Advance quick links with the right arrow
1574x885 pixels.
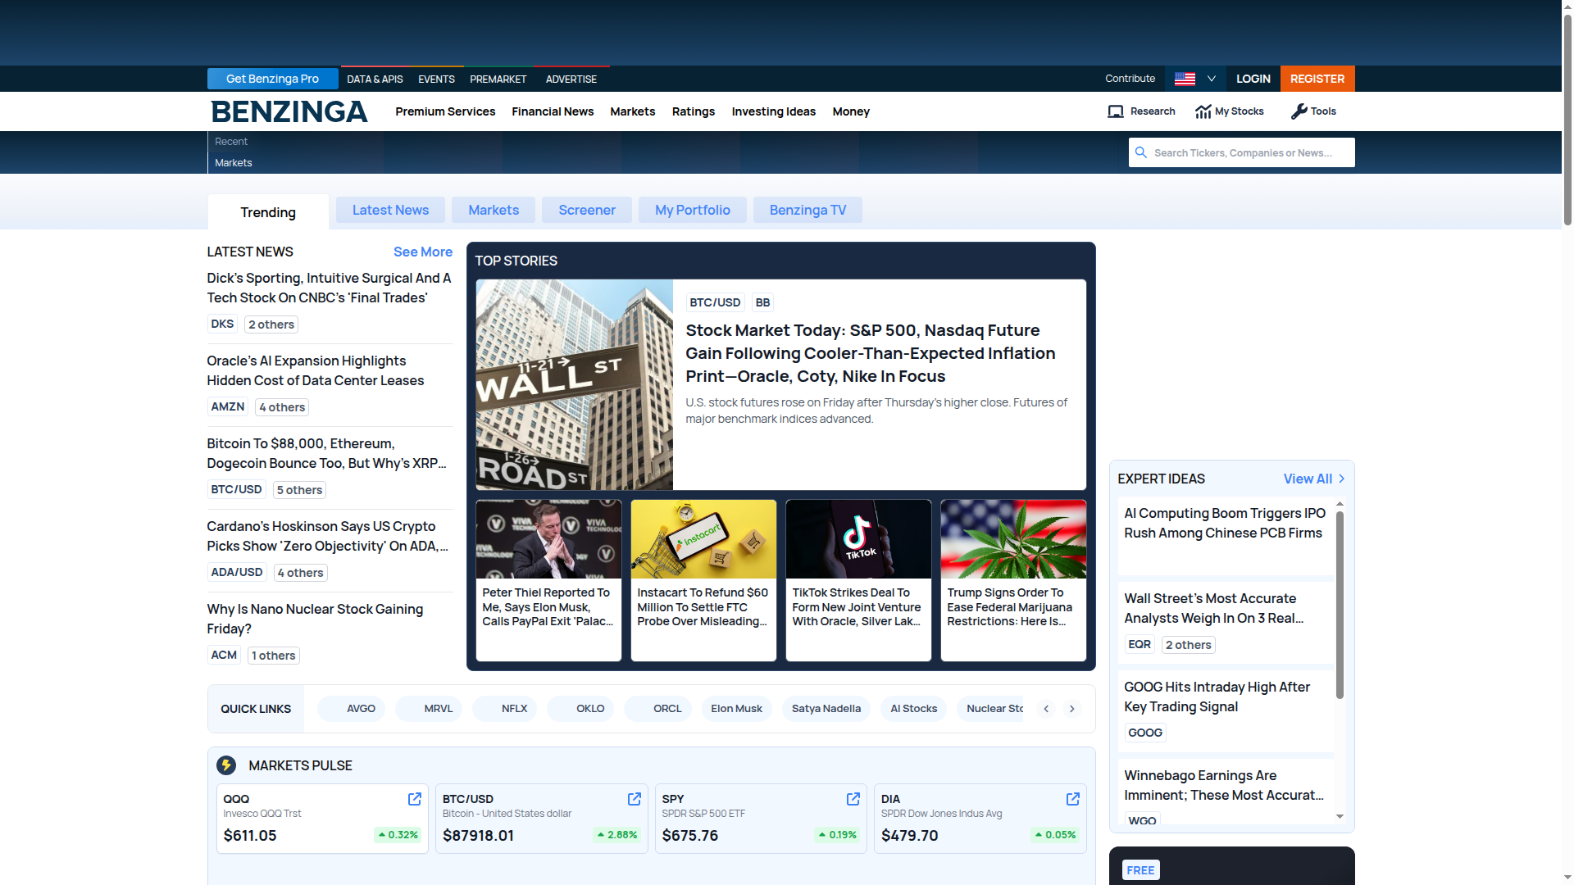tap(1072, 709)
